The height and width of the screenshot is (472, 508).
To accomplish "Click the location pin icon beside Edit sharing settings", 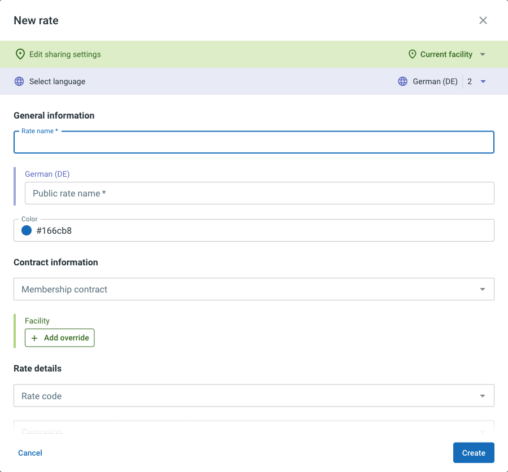I will 20,54.
